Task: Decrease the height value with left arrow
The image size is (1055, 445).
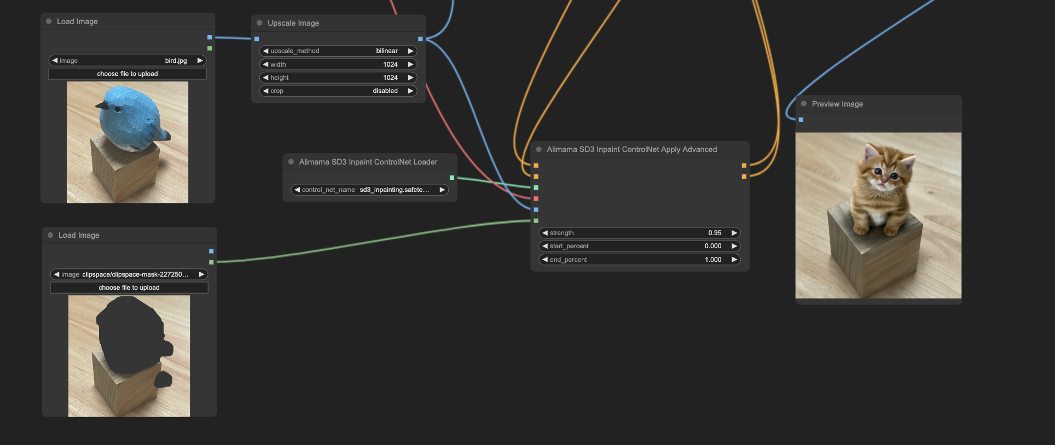Action: click(x=265, y=78)
